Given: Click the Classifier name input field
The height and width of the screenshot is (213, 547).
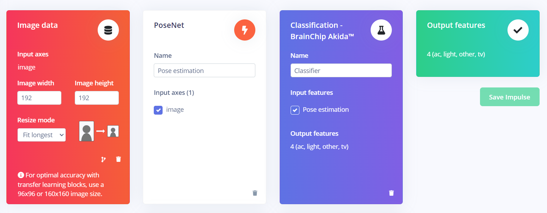Looking at the screenshot, I should coord(341,71).
